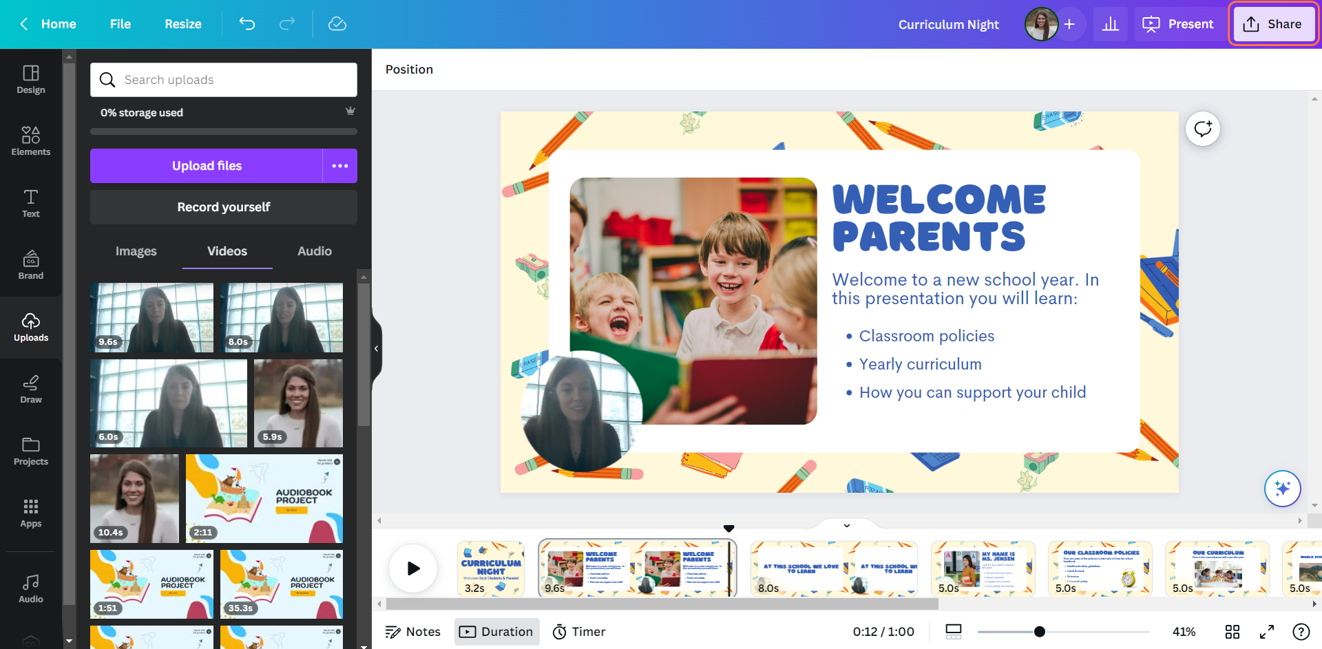The image size is (1322, 649).
Task: Select the Text tool in sidebar
Action: tap(31, 204)
